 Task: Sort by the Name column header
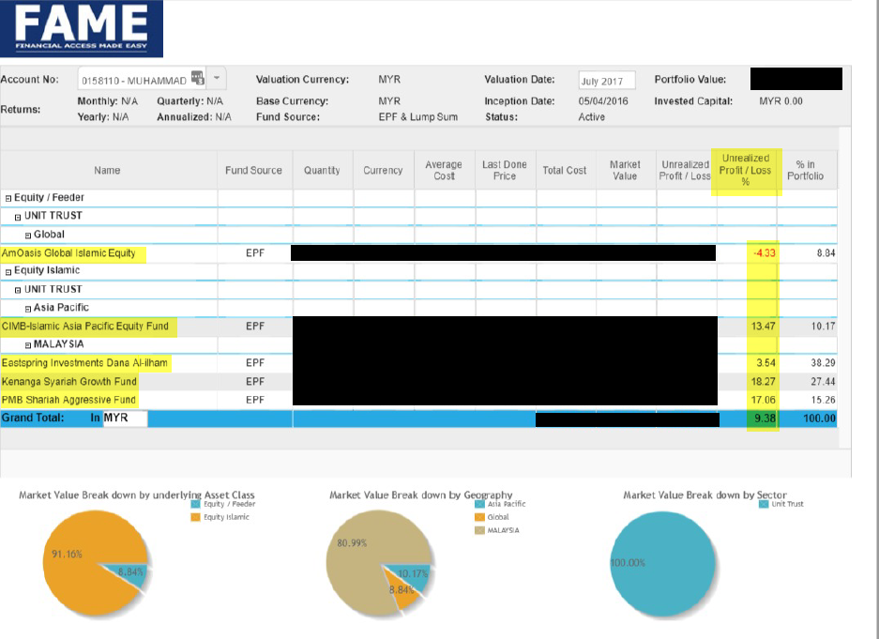click(107, 171)
